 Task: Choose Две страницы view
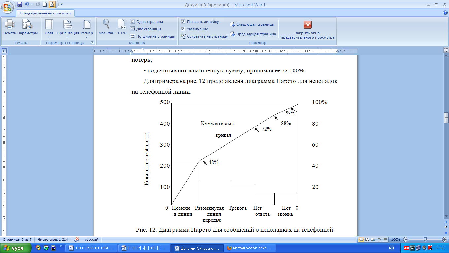pyautogui.click(x=146, y=29)
